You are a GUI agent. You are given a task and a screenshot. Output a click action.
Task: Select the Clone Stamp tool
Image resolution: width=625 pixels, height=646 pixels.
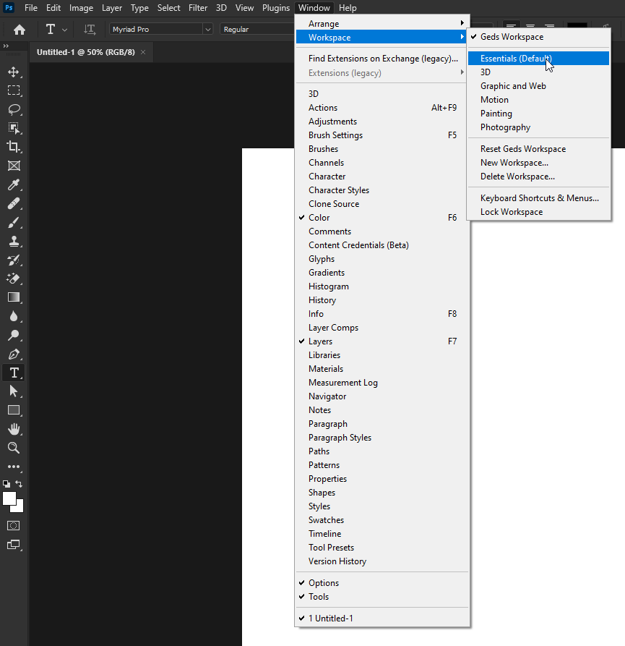click(14, 241)
